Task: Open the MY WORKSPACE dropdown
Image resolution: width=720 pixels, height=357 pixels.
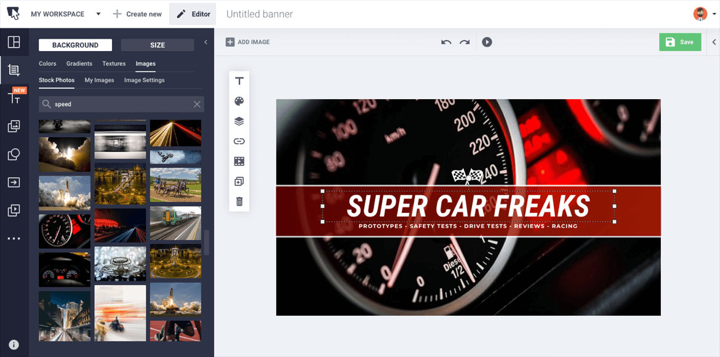Action: (66, 13)
